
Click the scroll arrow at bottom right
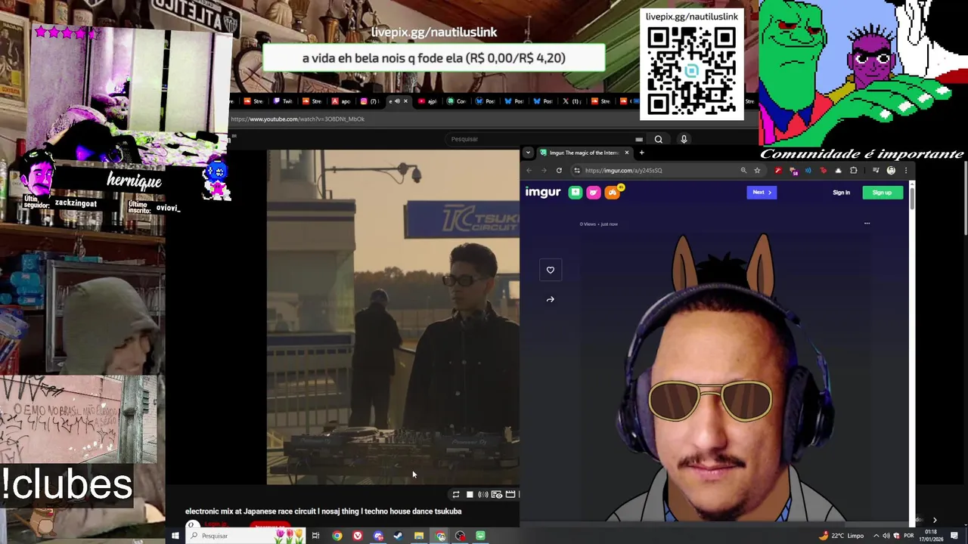(934, 520)
